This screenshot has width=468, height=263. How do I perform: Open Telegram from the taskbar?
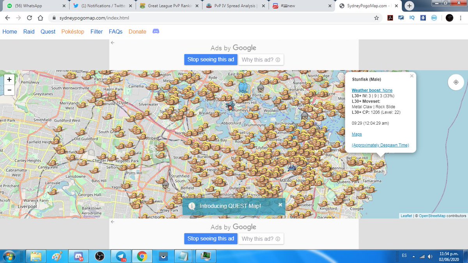(121, 256)
